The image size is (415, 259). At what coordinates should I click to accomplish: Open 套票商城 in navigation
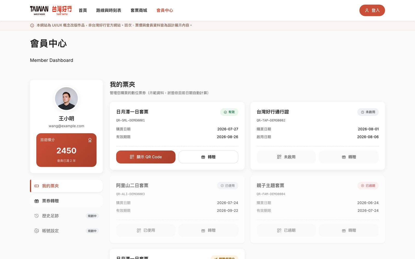[139, 10]
